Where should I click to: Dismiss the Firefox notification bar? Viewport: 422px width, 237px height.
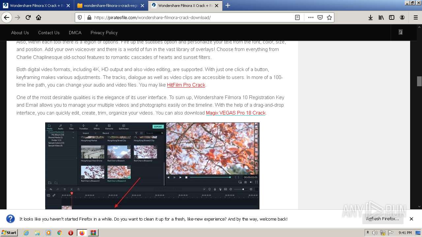(x=411, y=219)
